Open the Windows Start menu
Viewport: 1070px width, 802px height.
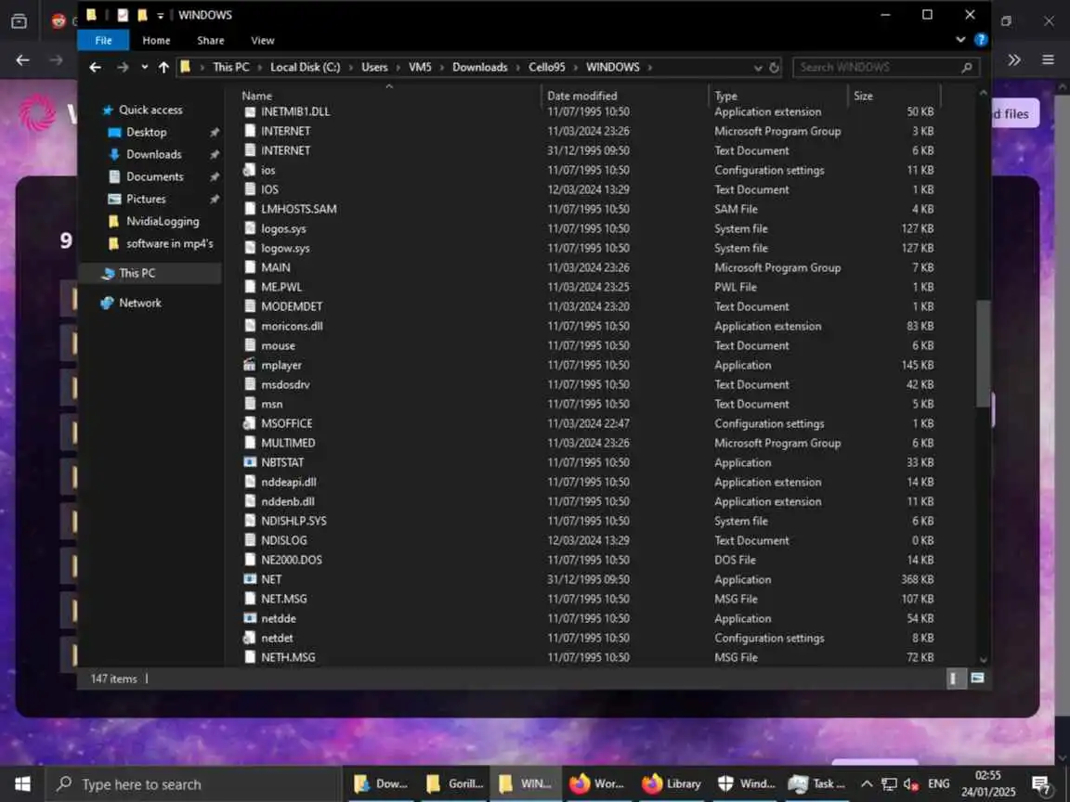coord(22,783)
